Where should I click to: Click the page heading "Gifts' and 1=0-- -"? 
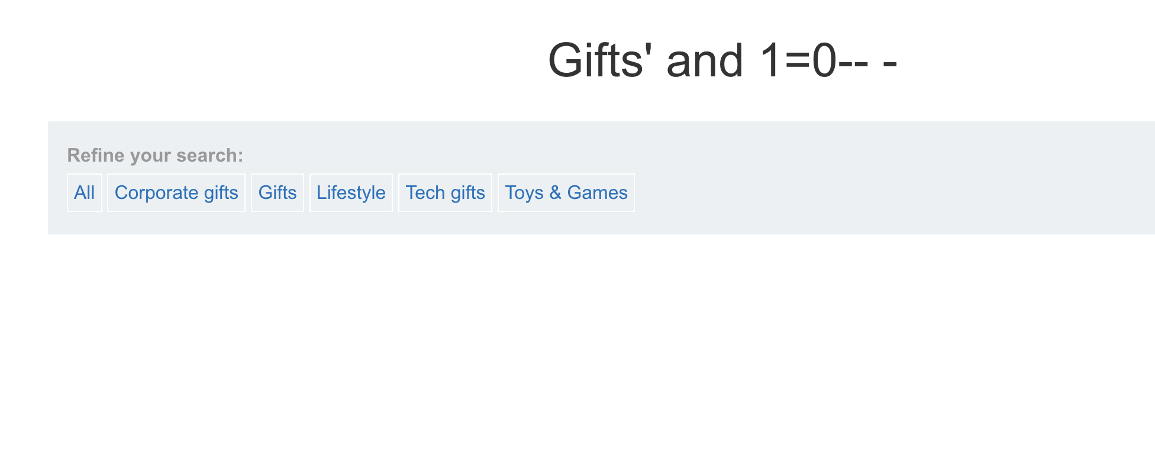722,60
